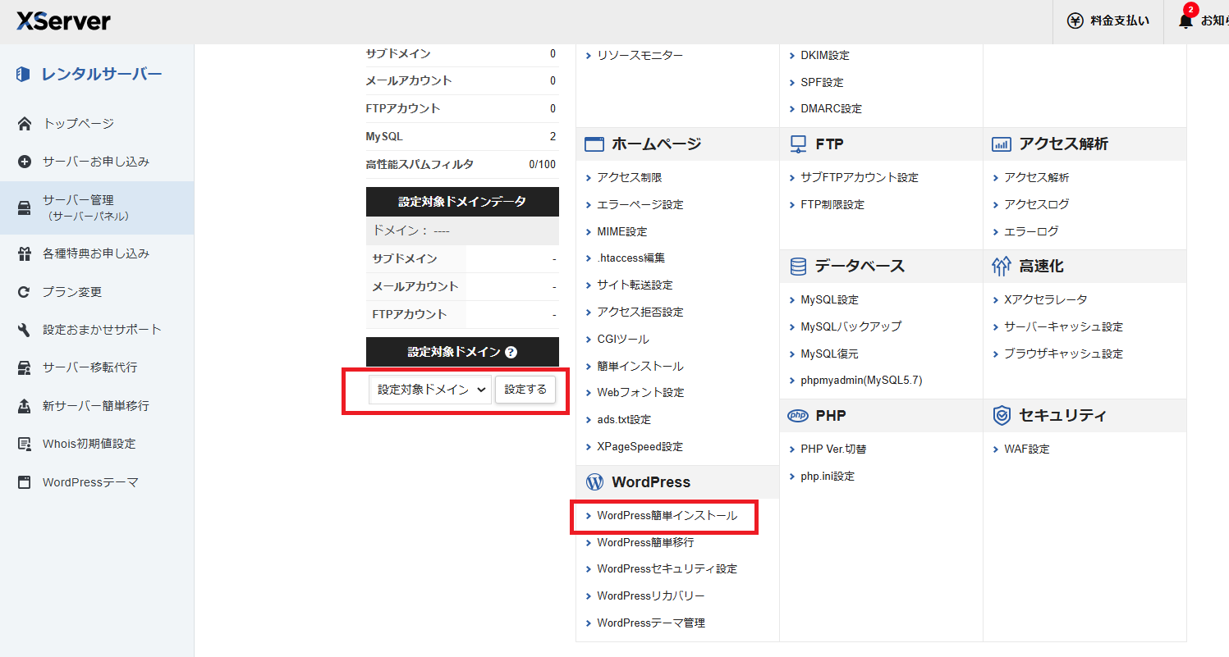
Task: Open the WordPressリカバリー link
Action: pos(650,596)
